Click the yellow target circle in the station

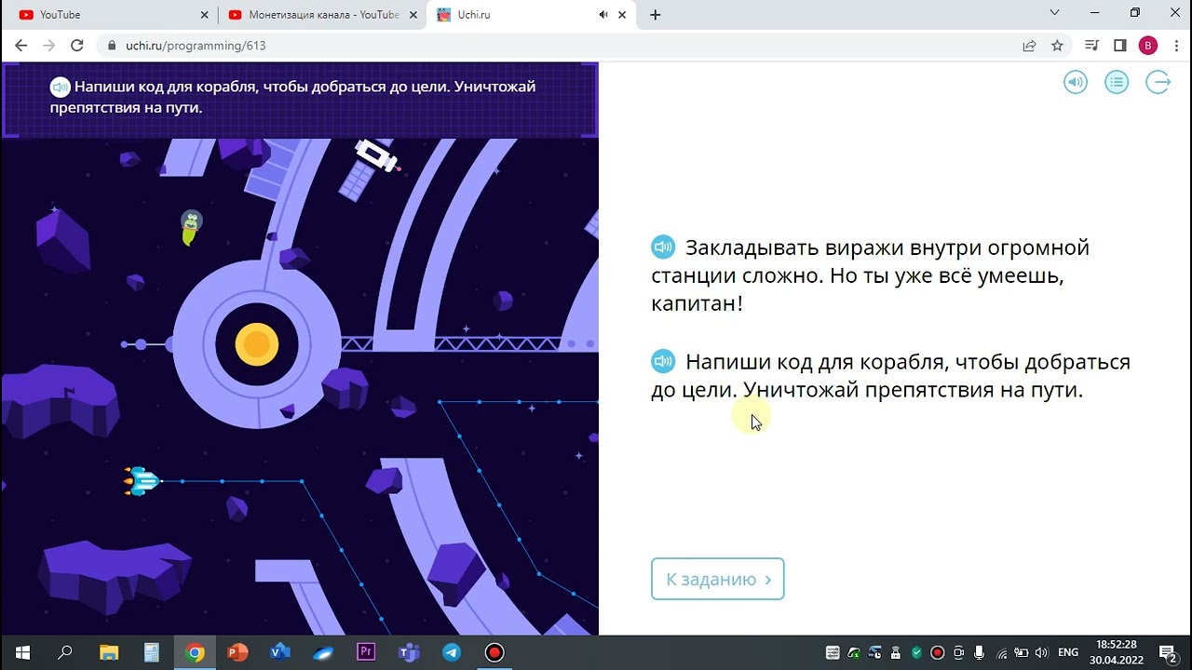[x=256, y=344]
